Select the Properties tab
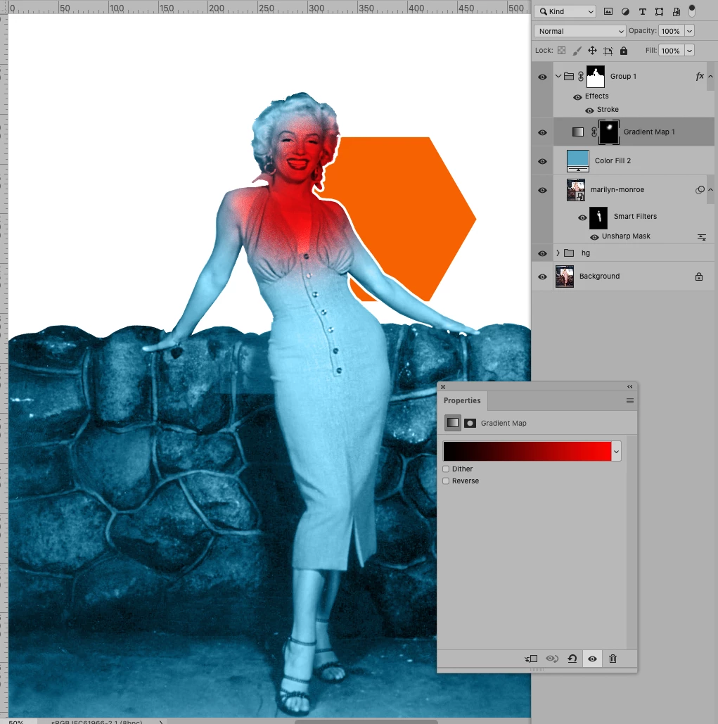 tap(462, 400)
